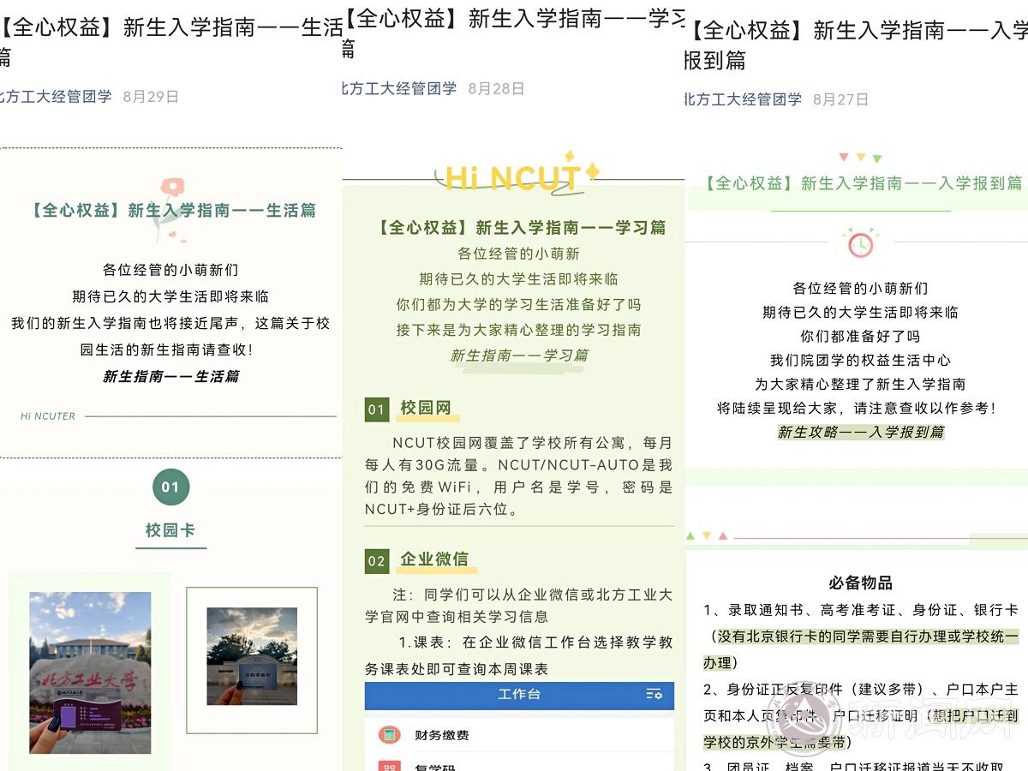Screen dimensions: 1028x771
Task: Click the 财务缴费 round orange icon
Action: [390, 735]
